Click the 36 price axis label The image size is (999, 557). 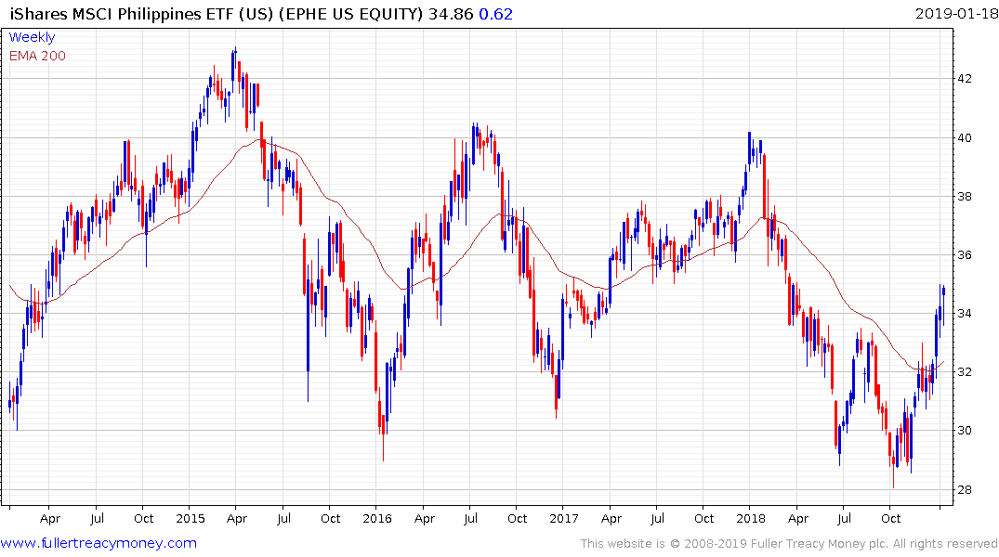(965, 254)
